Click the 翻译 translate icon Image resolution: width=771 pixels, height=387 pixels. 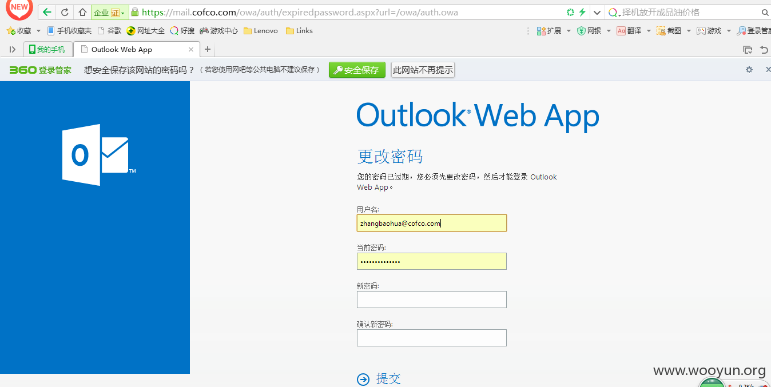(x=621, y=31)
